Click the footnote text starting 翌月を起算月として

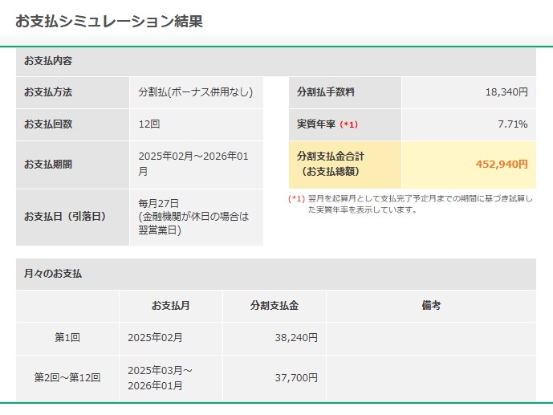click(421, 204)
